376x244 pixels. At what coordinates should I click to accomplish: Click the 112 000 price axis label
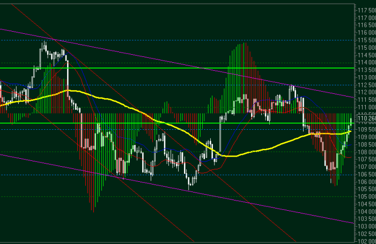tap(367, 92)
